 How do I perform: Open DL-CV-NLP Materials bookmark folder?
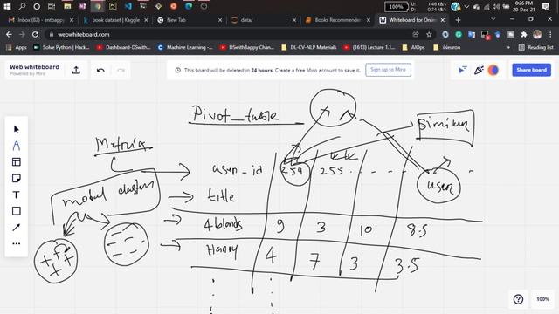[x=308, y=47]
